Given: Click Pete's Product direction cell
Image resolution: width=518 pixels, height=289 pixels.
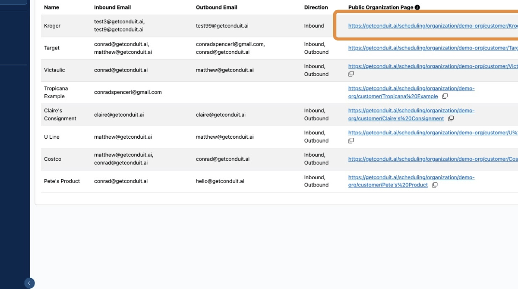Looking at the screenshot, I should click(x=316, y=181).
